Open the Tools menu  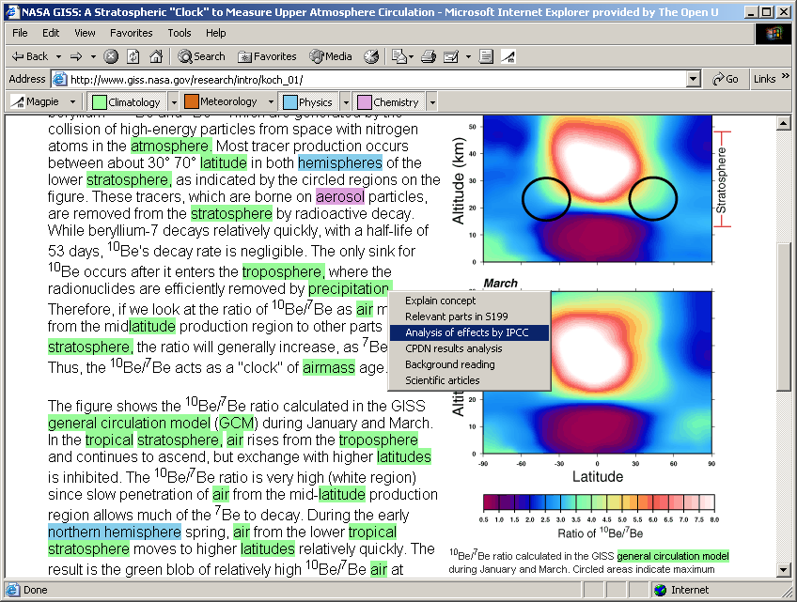tap(179, 33)
